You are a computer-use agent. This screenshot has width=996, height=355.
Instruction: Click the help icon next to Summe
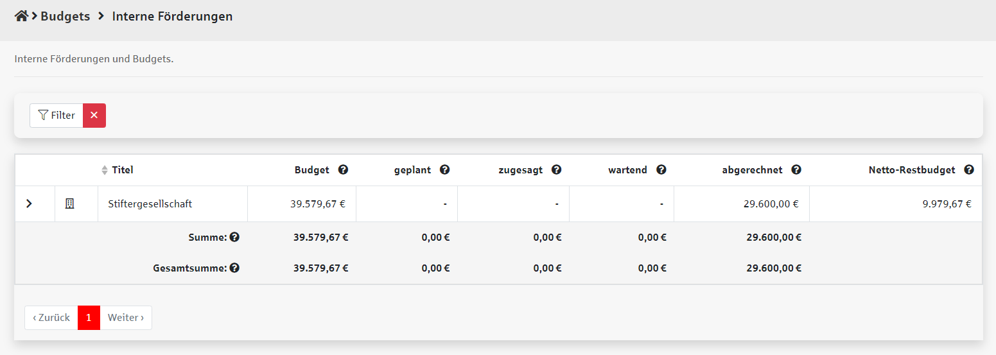(x=234, y=237)
